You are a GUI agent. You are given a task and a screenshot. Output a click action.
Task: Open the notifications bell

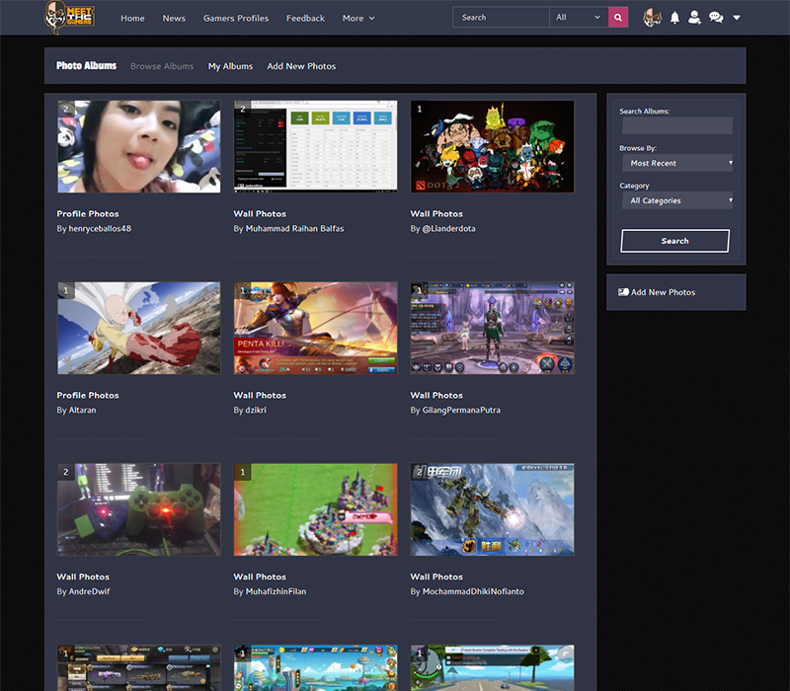(x=675, y=18)
